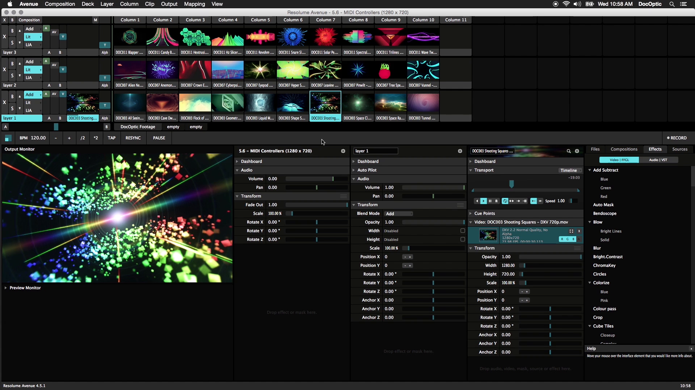Click Transform options handle in clip panel
Viewport: 695px width, 390px height.
(577, 248)
